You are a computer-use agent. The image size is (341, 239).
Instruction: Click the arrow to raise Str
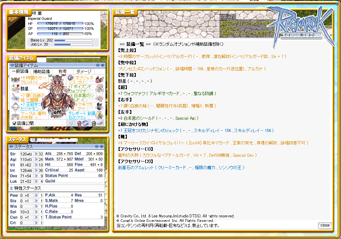click(36, 154)
